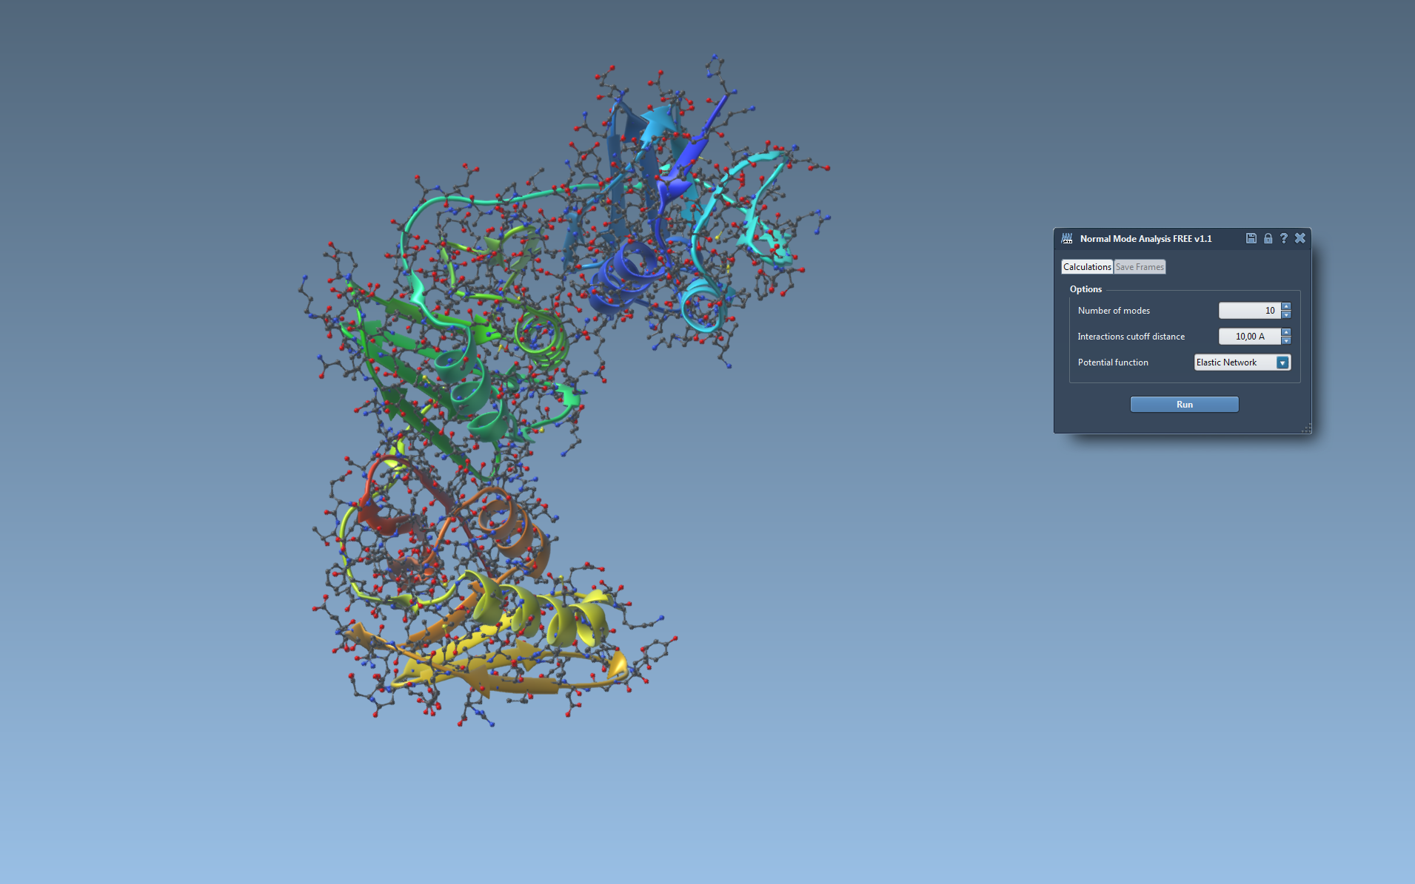Click the Interactions cutoff distance field

click(x=1249, y=337)
